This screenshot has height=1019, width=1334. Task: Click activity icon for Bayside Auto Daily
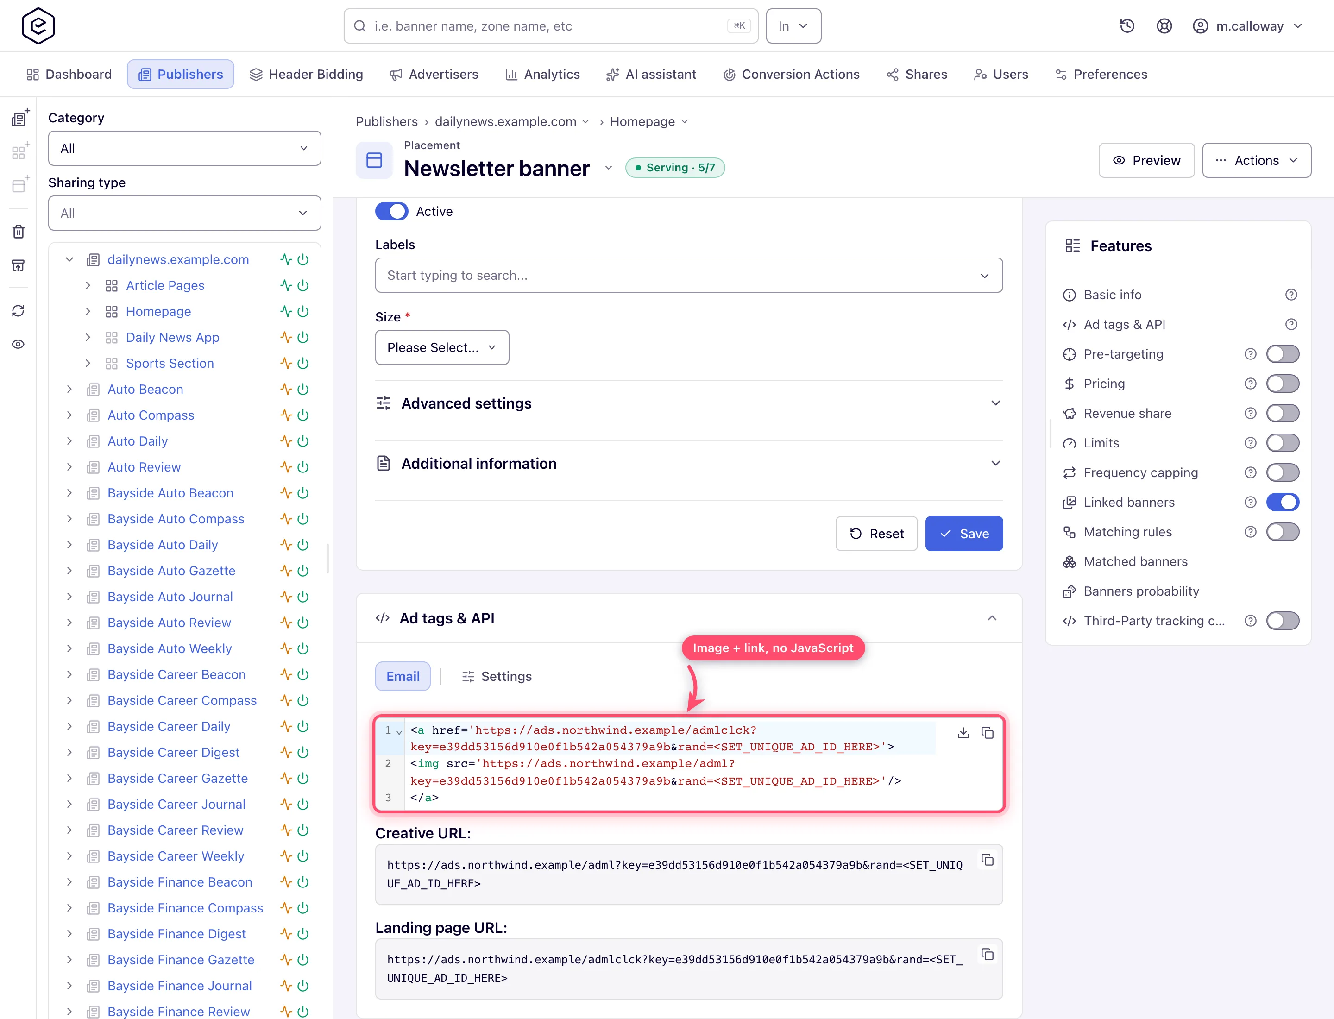coord(286,545)
